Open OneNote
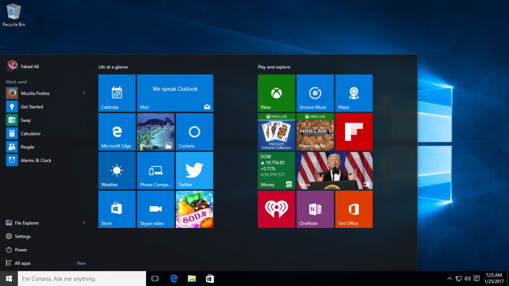Viewport: 509px width, 286px height. [x=315, y=209]
